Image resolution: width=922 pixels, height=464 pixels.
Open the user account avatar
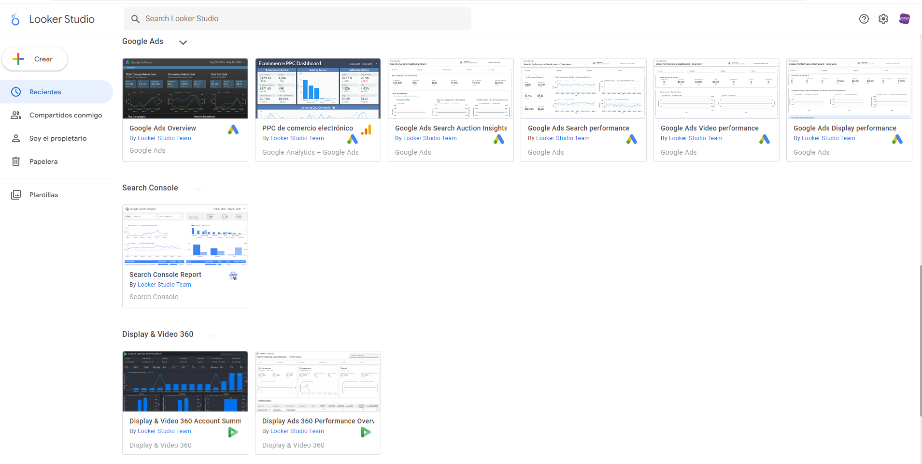(x=904, y=19)
